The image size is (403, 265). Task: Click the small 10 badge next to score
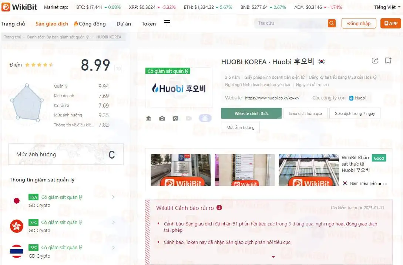pos(118,69)
